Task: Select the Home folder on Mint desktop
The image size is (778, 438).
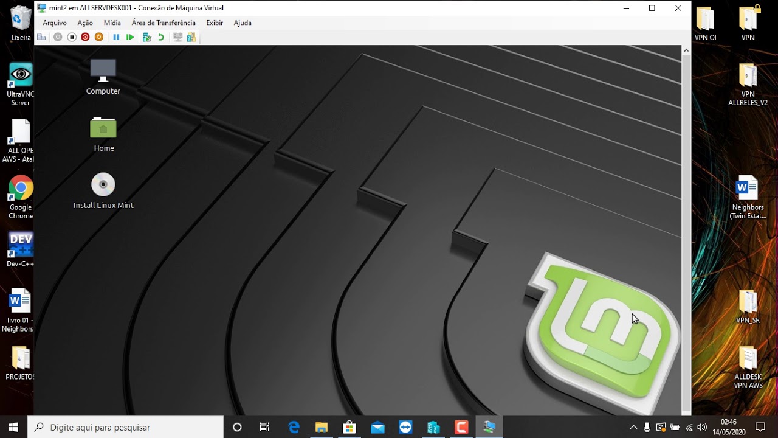Action: [x=103, y=134]
